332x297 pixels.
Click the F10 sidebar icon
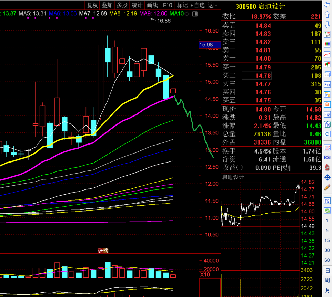(x=327, y=85)
